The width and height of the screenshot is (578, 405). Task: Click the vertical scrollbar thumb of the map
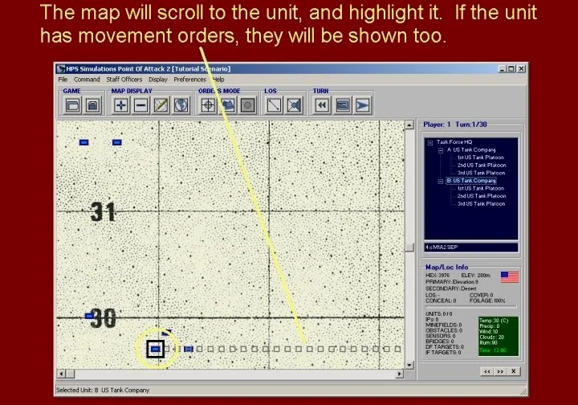click(409, 247)
